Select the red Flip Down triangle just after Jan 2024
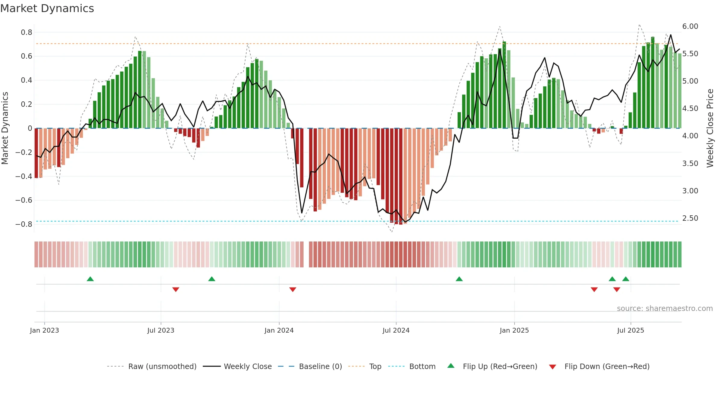 (x=293, y=290)
